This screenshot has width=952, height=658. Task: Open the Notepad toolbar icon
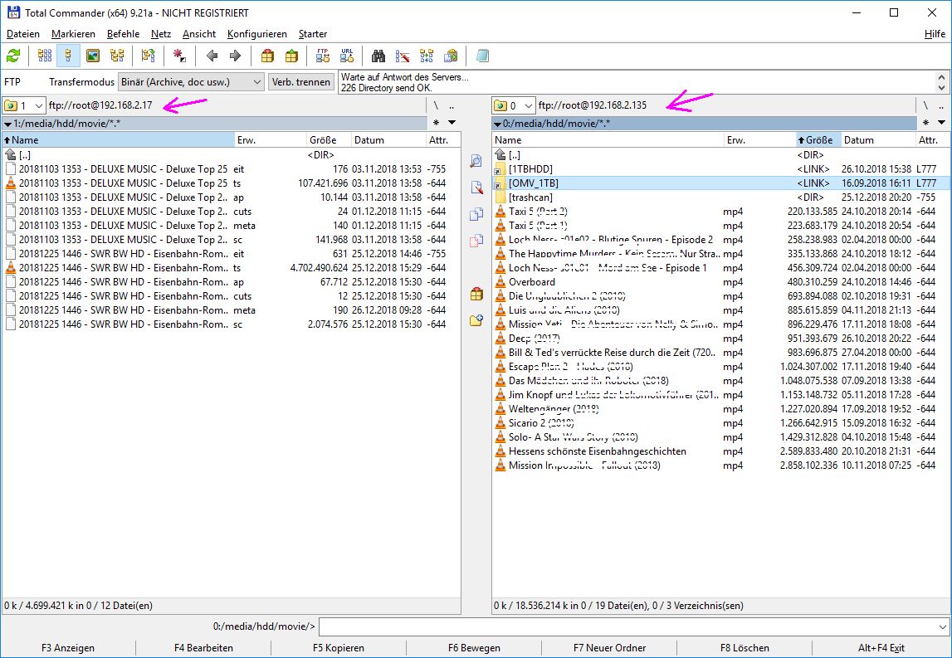(482, 56)
